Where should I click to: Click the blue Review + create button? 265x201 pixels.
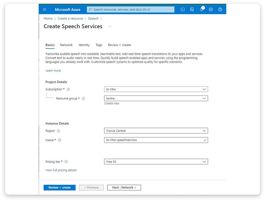coord(60,188)
